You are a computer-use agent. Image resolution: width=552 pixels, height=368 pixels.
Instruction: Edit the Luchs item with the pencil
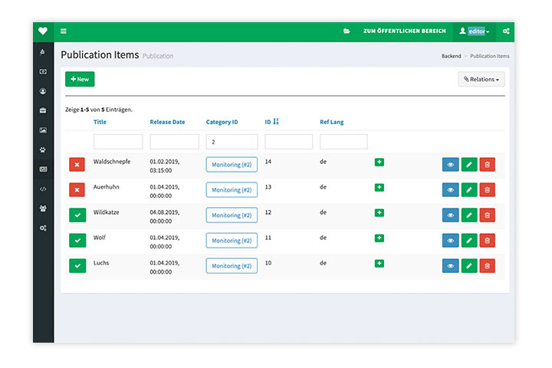coord(469,266)
